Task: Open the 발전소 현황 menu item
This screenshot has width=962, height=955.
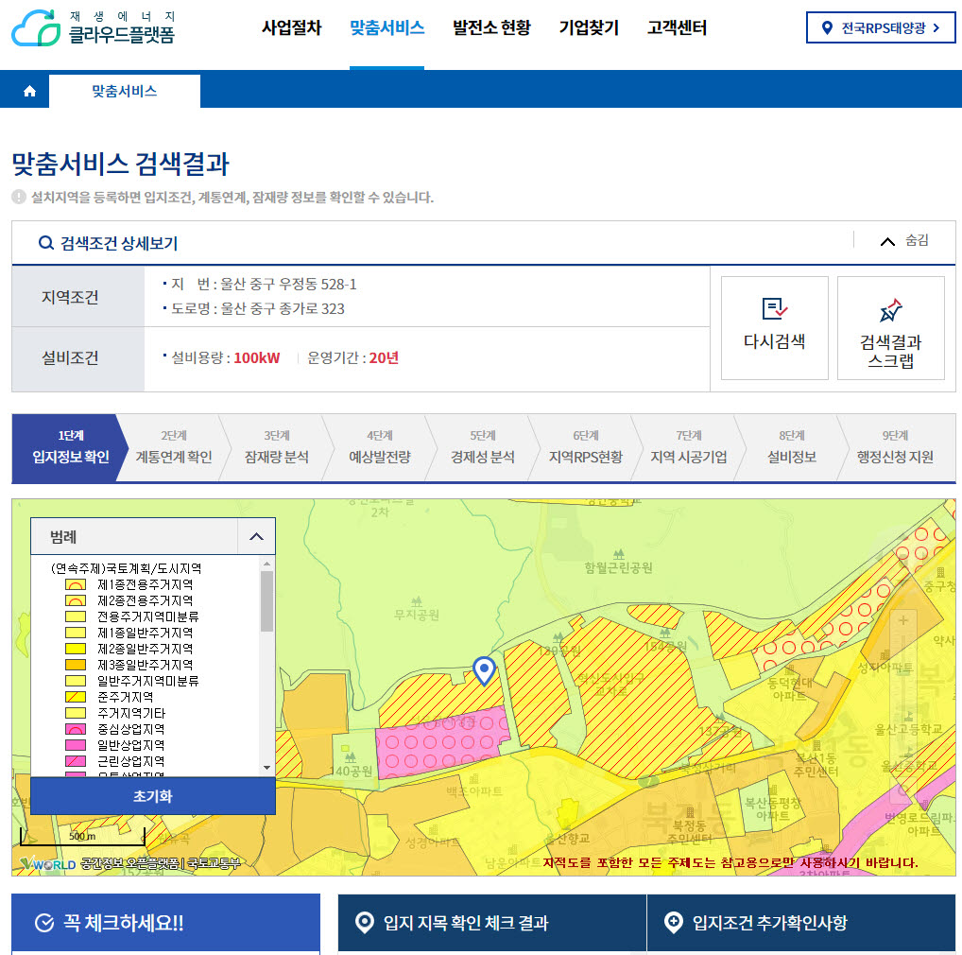Action: click(490, 28)
